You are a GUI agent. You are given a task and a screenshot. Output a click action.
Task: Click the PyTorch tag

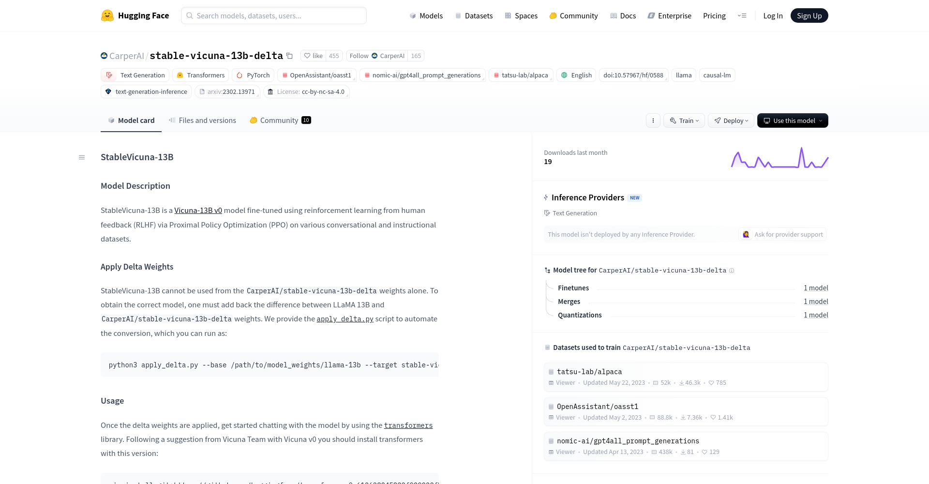(253, 75)
